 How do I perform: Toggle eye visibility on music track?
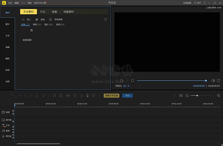click(13, 130)
